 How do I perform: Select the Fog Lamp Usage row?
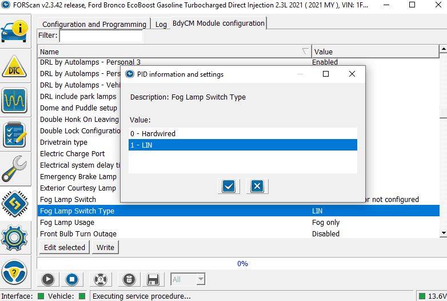pos(238,222)
